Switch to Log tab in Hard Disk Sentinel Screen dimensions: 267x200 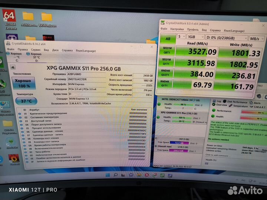pyautogui.click(x=217, y=101)
